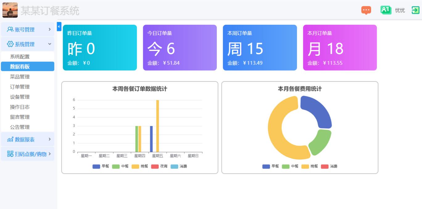Image resolution: width=422 pixels, height=209 pixels.
Task: Click the 数据报表 chart icon
Action: point(10,140)
